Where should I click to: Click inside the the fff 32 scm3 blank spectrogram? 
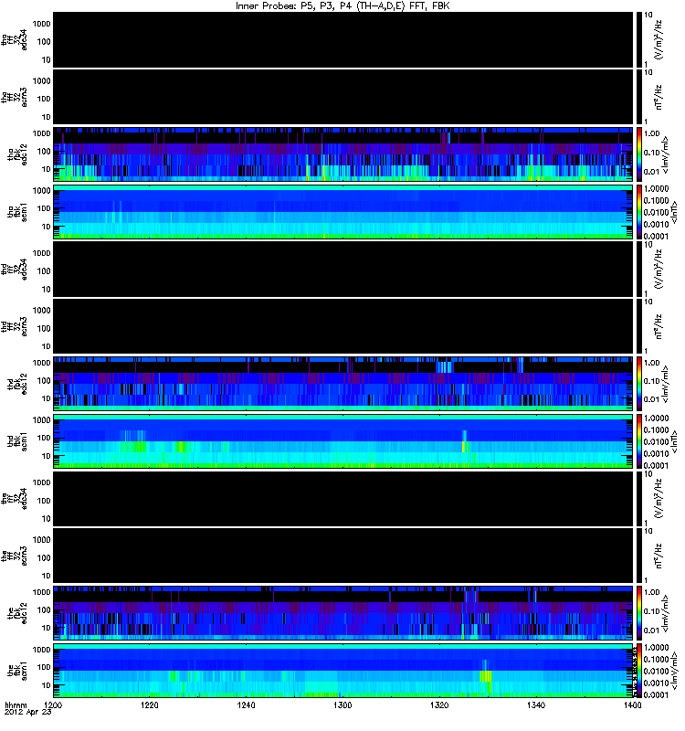pyautogui.click(x=343, y=556)
